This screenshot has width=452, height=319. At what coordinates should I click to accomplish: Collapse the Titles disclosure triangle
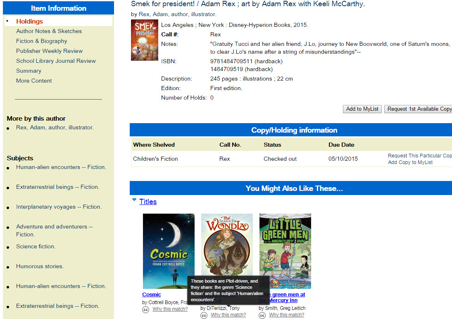[x=134, y=199]
